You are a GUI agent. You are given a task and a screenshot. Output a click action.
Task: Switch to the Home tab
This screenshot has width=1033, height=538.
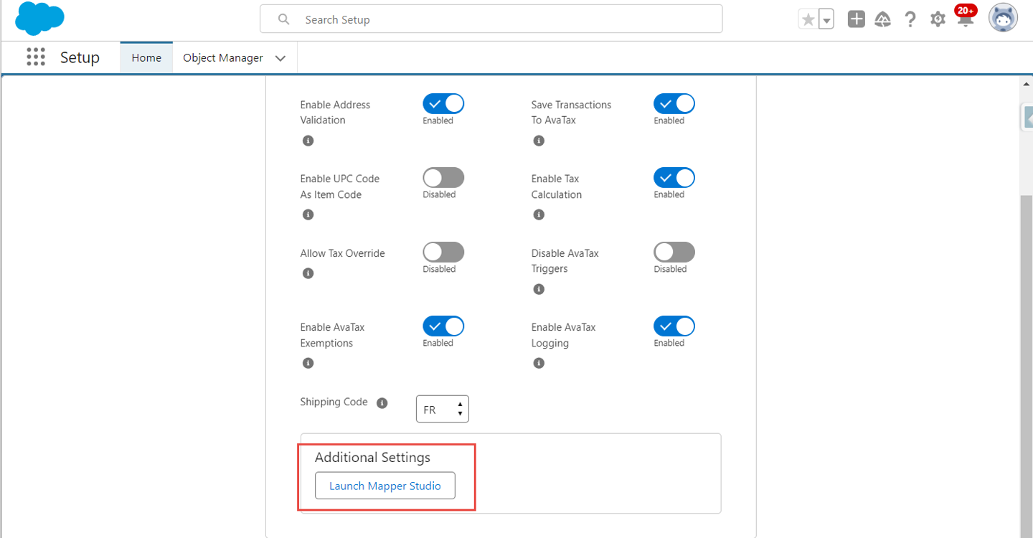pos(146,57)
